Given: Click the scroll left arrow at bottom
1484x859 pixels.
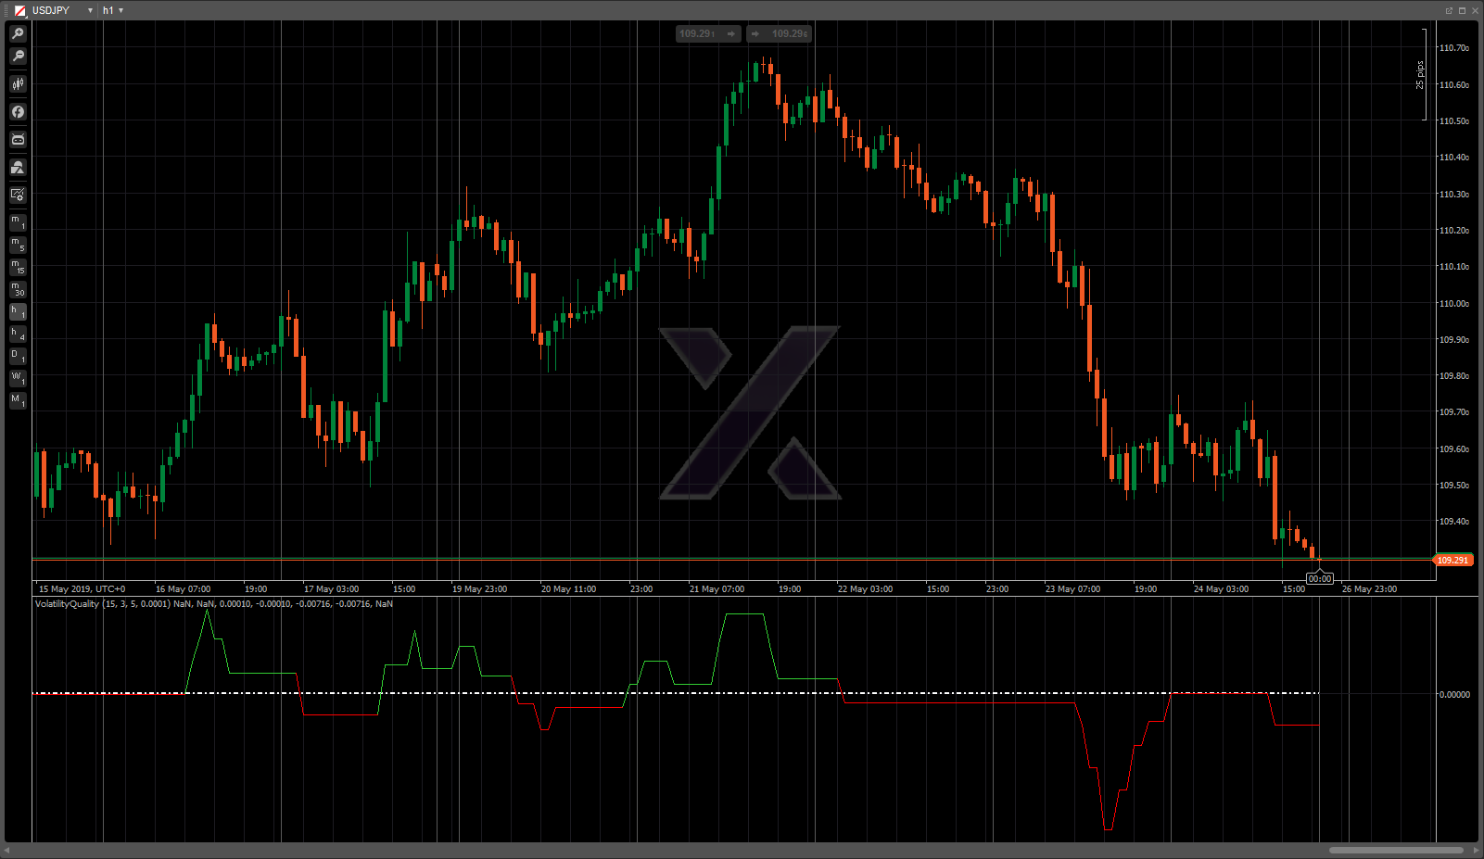Looking at the screenshot, I should (6, 850).
